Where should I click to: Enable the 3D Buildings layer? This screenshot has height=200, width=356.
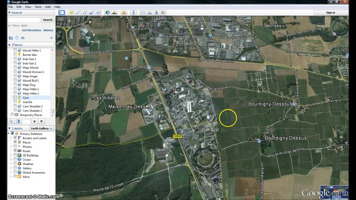coord(15,155)
